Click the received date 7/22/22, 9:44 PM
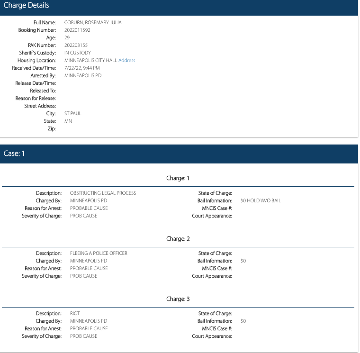 coord(82,68)
